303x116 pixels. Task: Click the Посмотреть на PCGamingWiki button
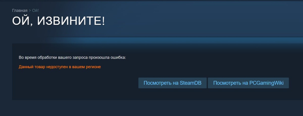pyautogui.click(x=248, y=83)
